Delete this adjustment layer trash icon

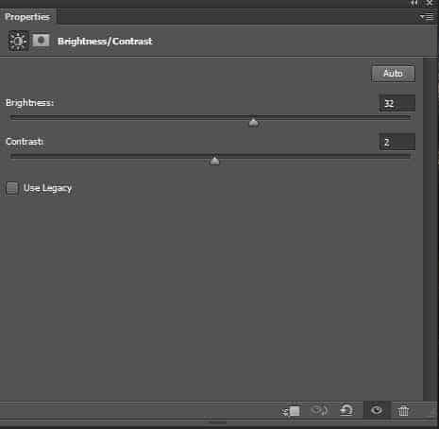[403, 410]
